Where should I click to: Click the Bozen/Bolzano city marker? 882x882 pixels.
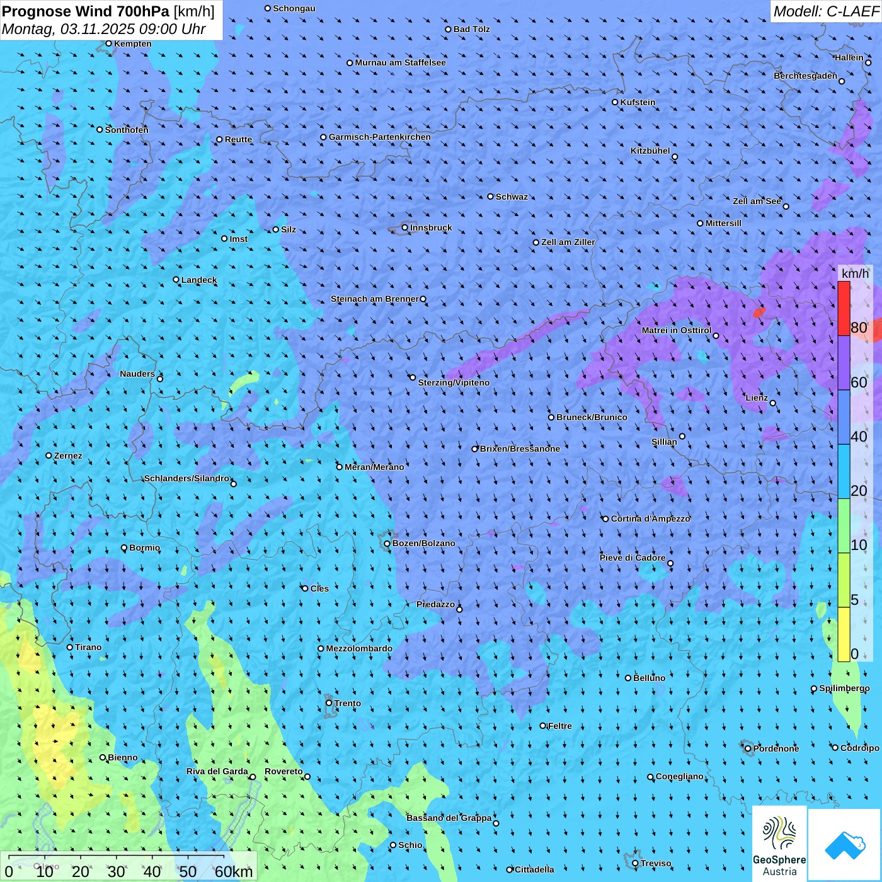point(387,543)
